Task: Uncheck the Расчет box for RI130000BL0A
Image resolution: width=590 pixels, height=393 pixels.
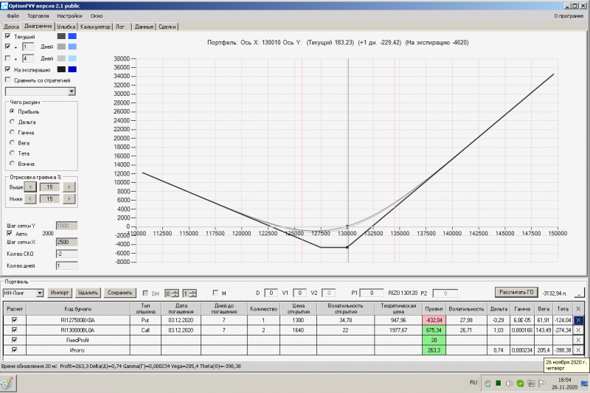Action: point(14,330)
